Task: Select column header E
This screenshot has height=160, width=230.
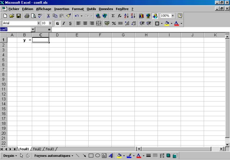Action: tap(77, 35)
